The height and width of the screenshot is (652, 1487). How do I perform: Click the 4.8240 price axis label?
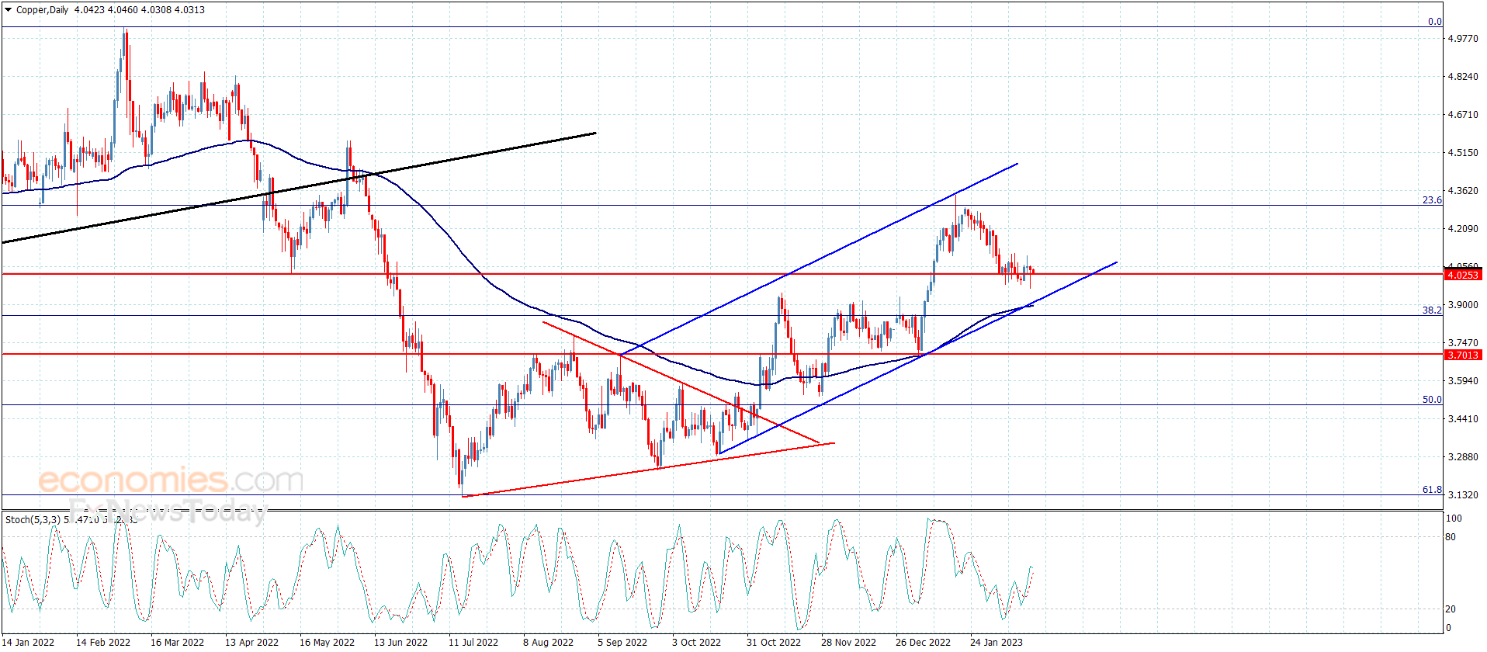click(1463, 77)
